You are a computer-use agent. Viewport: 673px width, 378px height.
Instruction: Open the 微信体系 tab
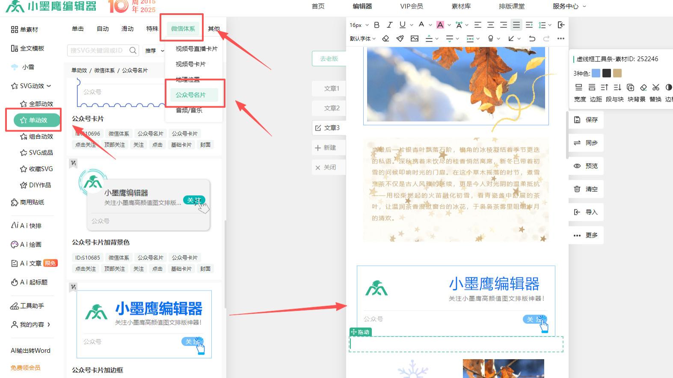point(183,29)
